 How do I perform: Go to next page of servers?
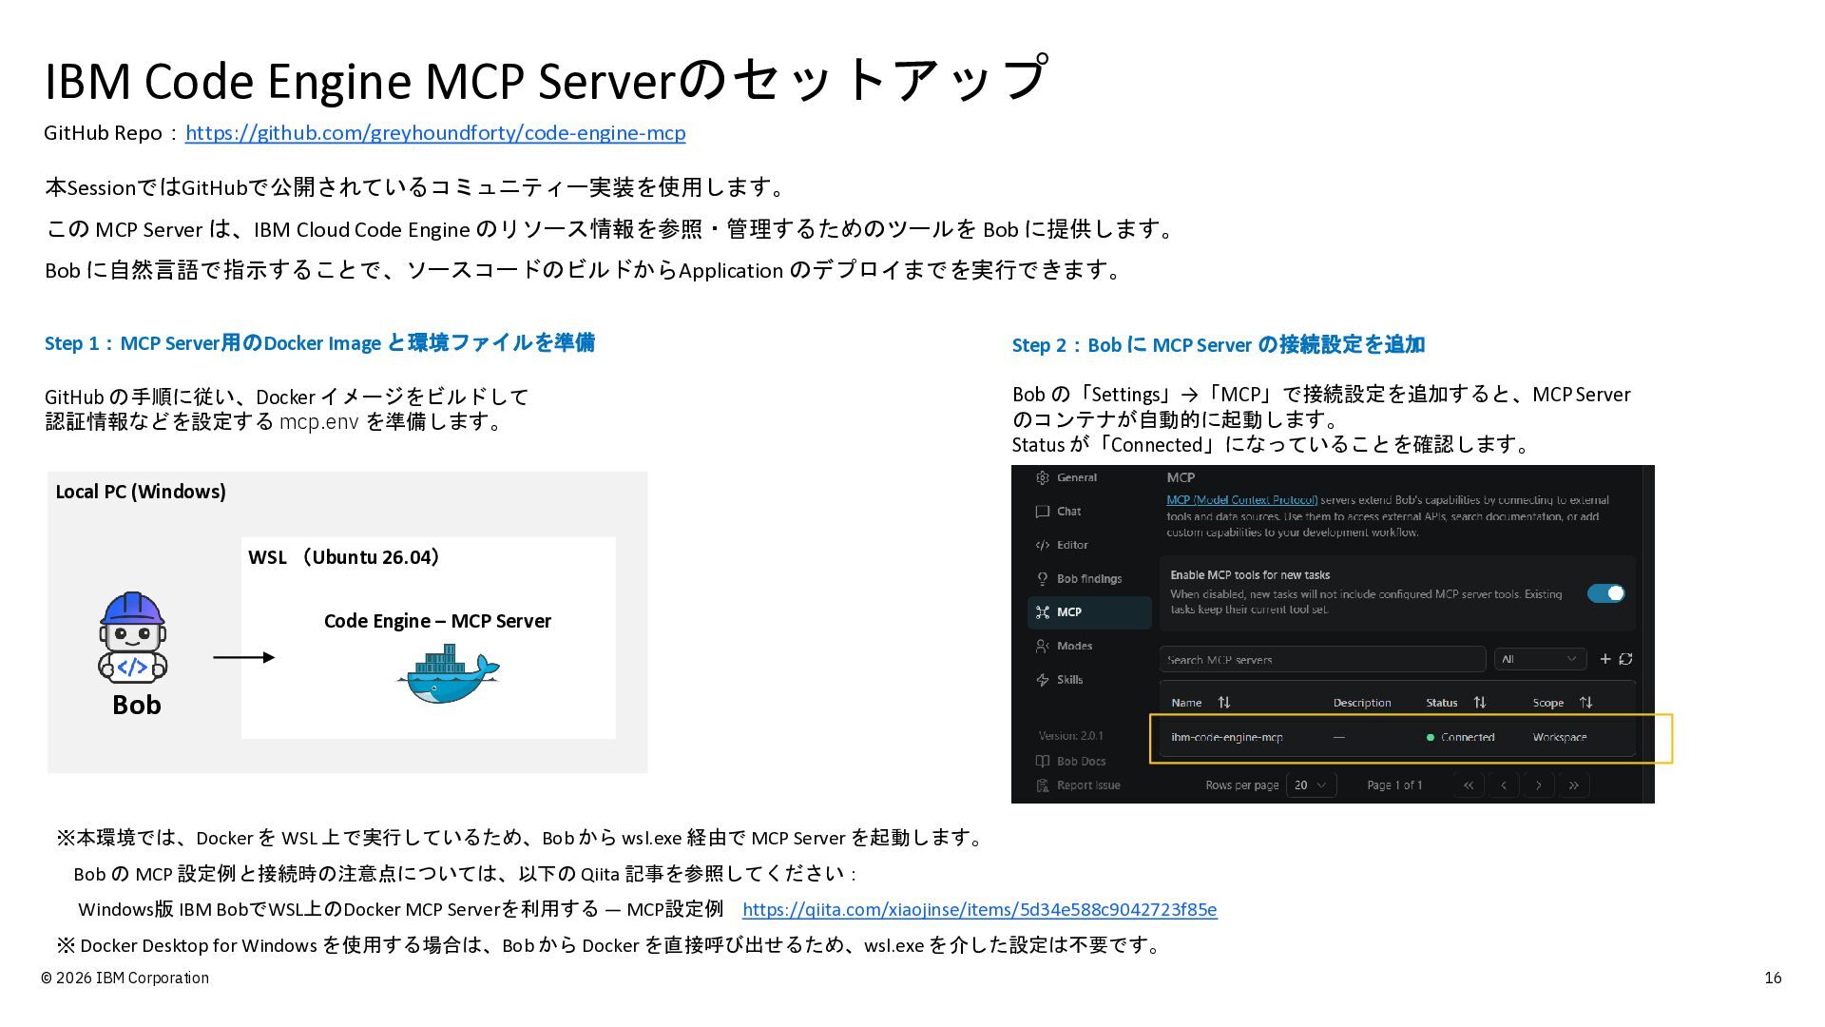pos(1539,785)
